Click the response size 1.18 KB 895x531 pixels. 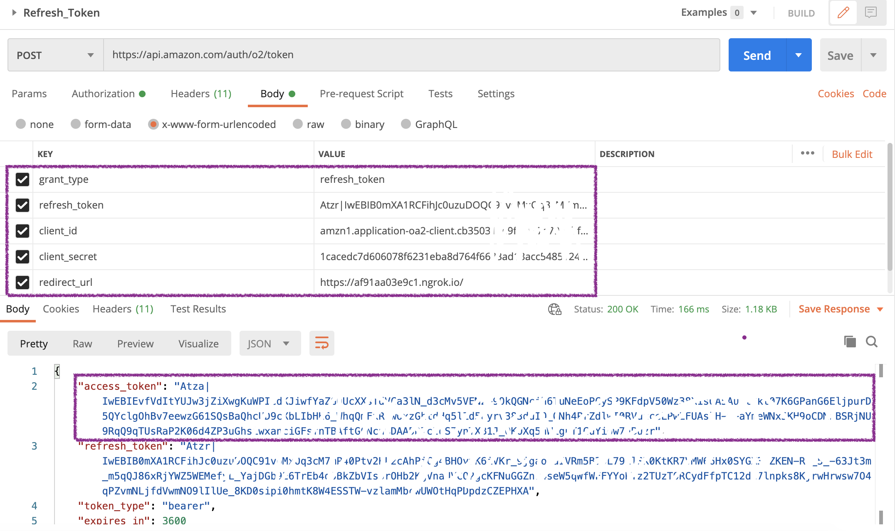click(x=761, y=309)
